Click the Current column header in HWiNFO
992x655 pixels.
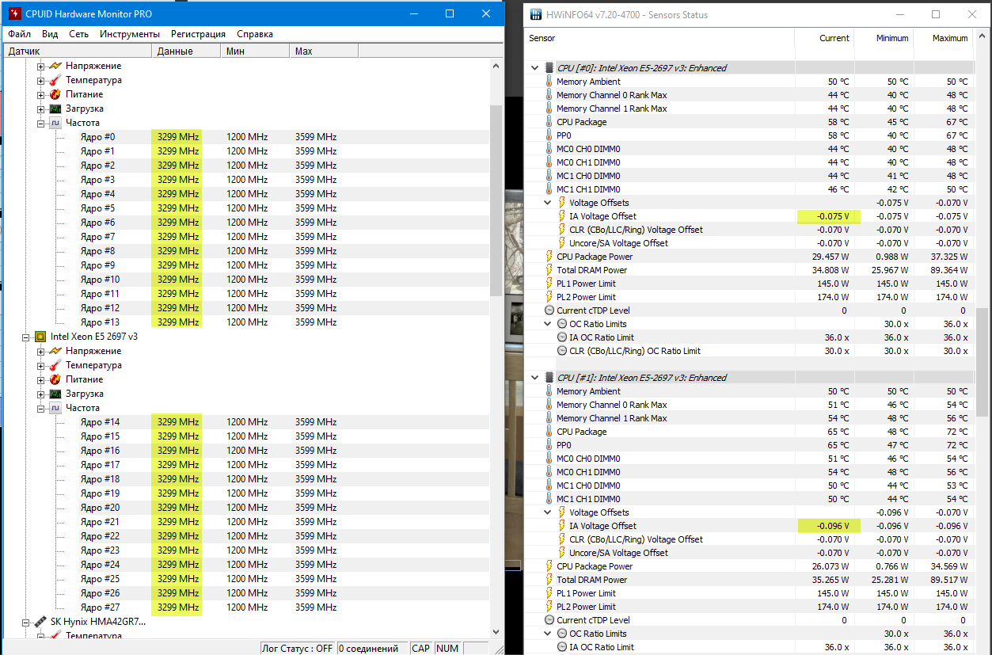[x=824, y=38]
